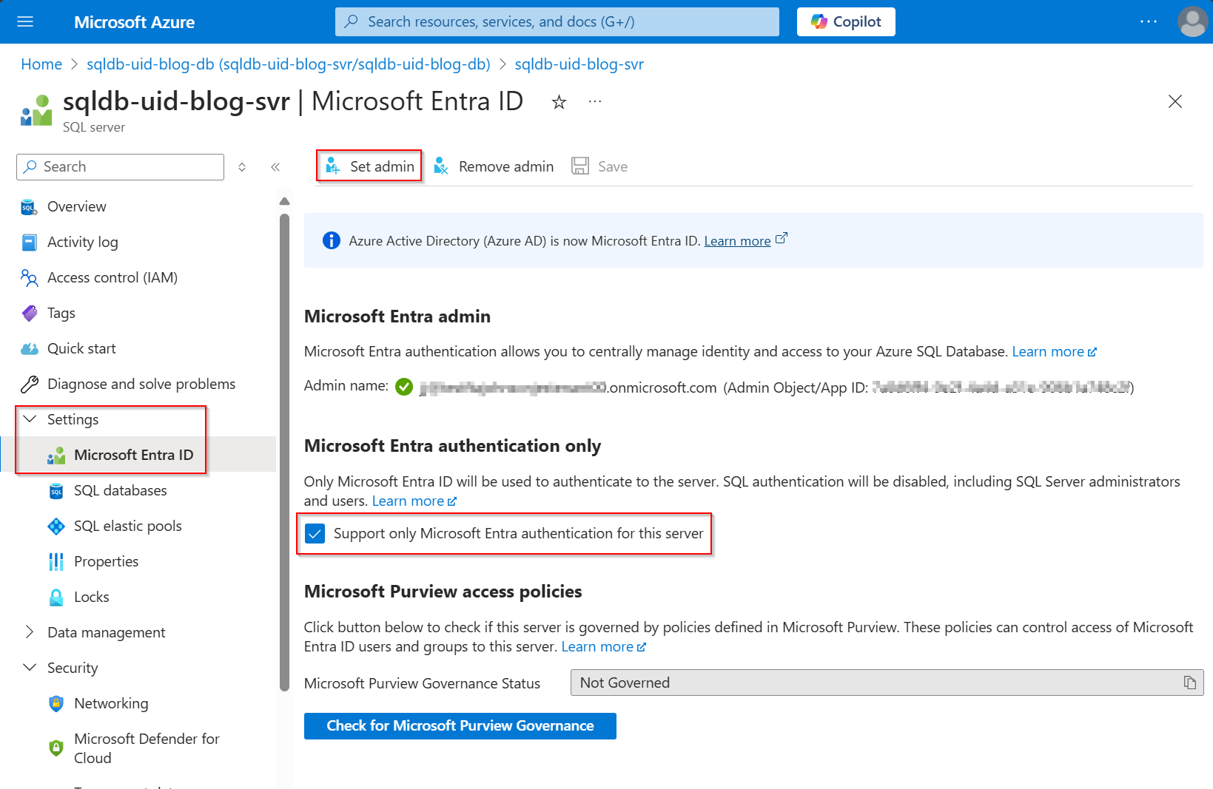Copy the Purview Governance Status value
Screen dimensions: 1213x789
click(x=1190, y=683)
